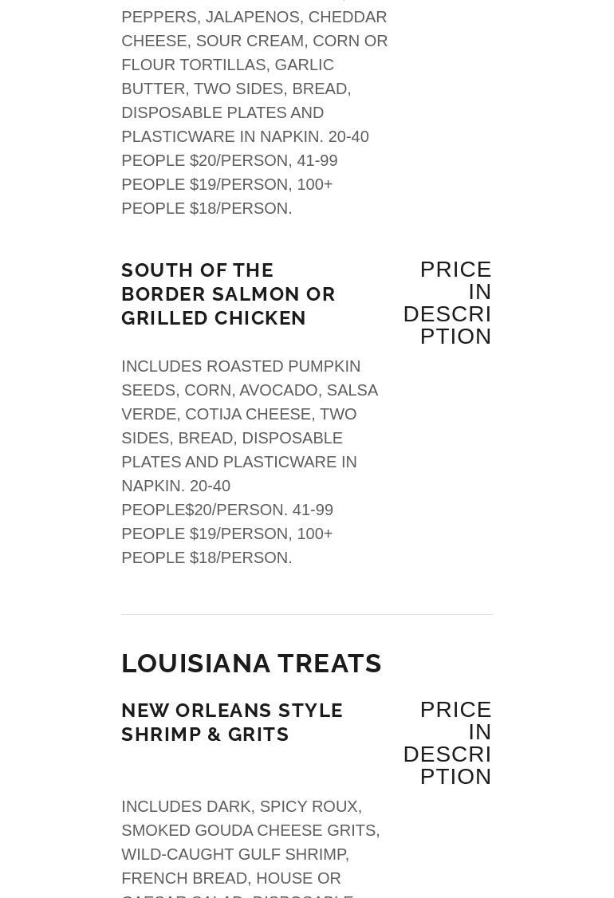Click the South of the Border Salmon heading

228,294
